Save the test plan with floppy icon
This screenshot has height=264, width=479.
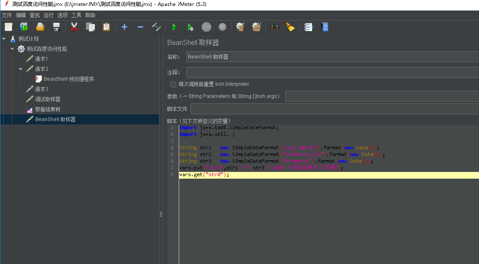56,27
